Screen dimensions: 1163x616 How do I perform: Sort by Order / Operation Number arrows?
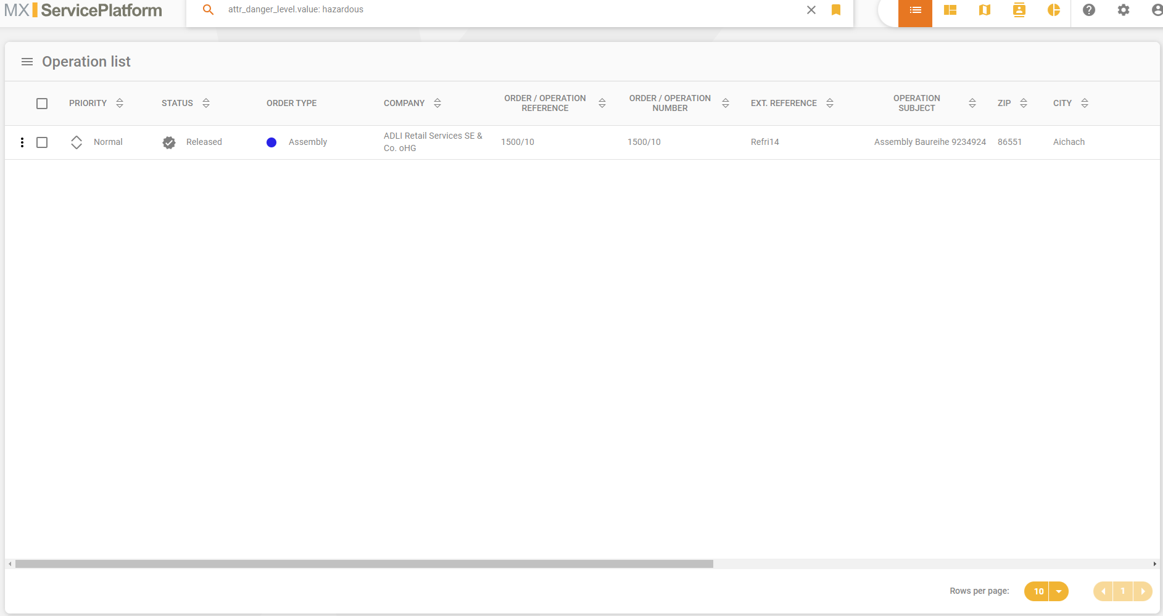click(x=726, y=103)
